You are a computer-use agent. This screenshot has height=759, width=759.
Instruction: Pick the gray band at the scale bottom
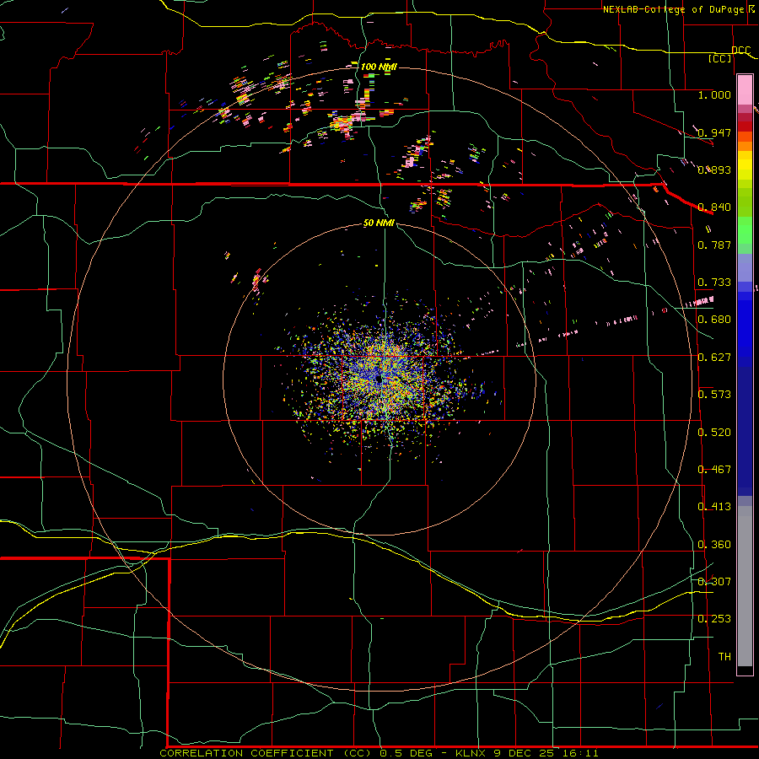pyautogui.click(x=745, y=586)
